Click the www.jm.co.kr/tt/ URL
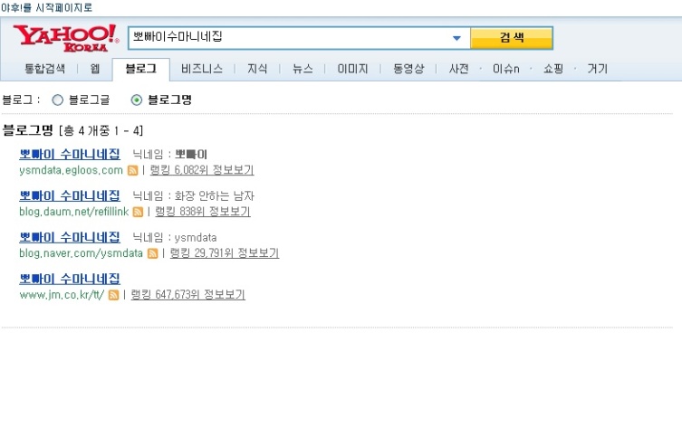 click(62, 295)
